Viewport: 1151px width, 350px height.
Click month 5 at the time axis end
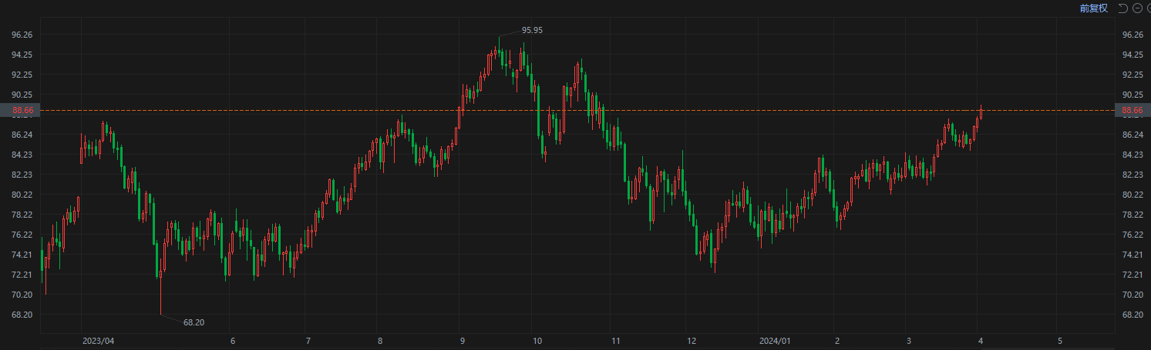1060,340
